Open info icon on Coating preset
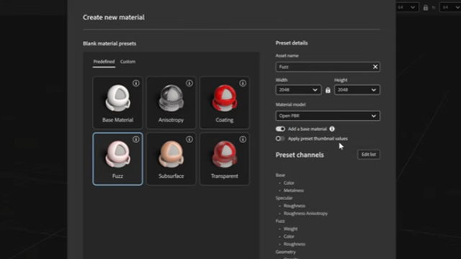 243,83
